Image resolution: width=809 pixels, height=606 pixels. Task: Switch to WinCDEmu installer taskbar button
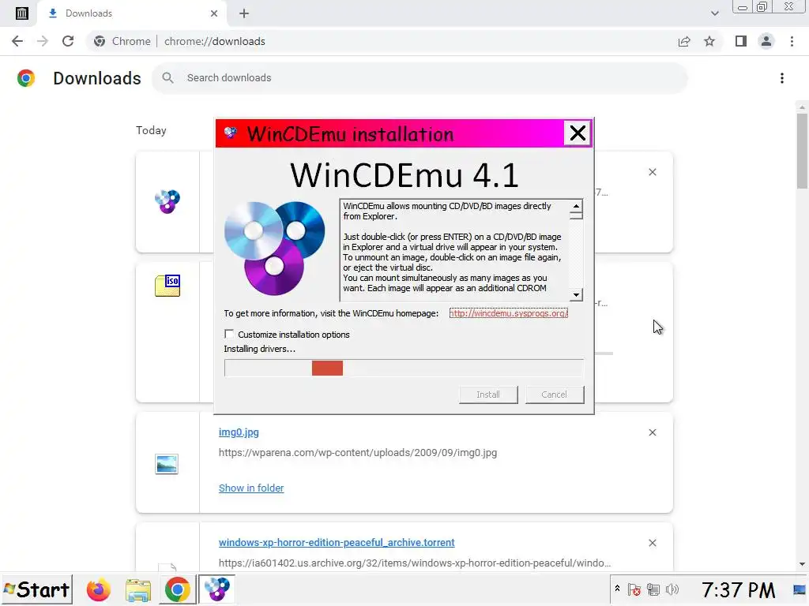tap(216, 590)
